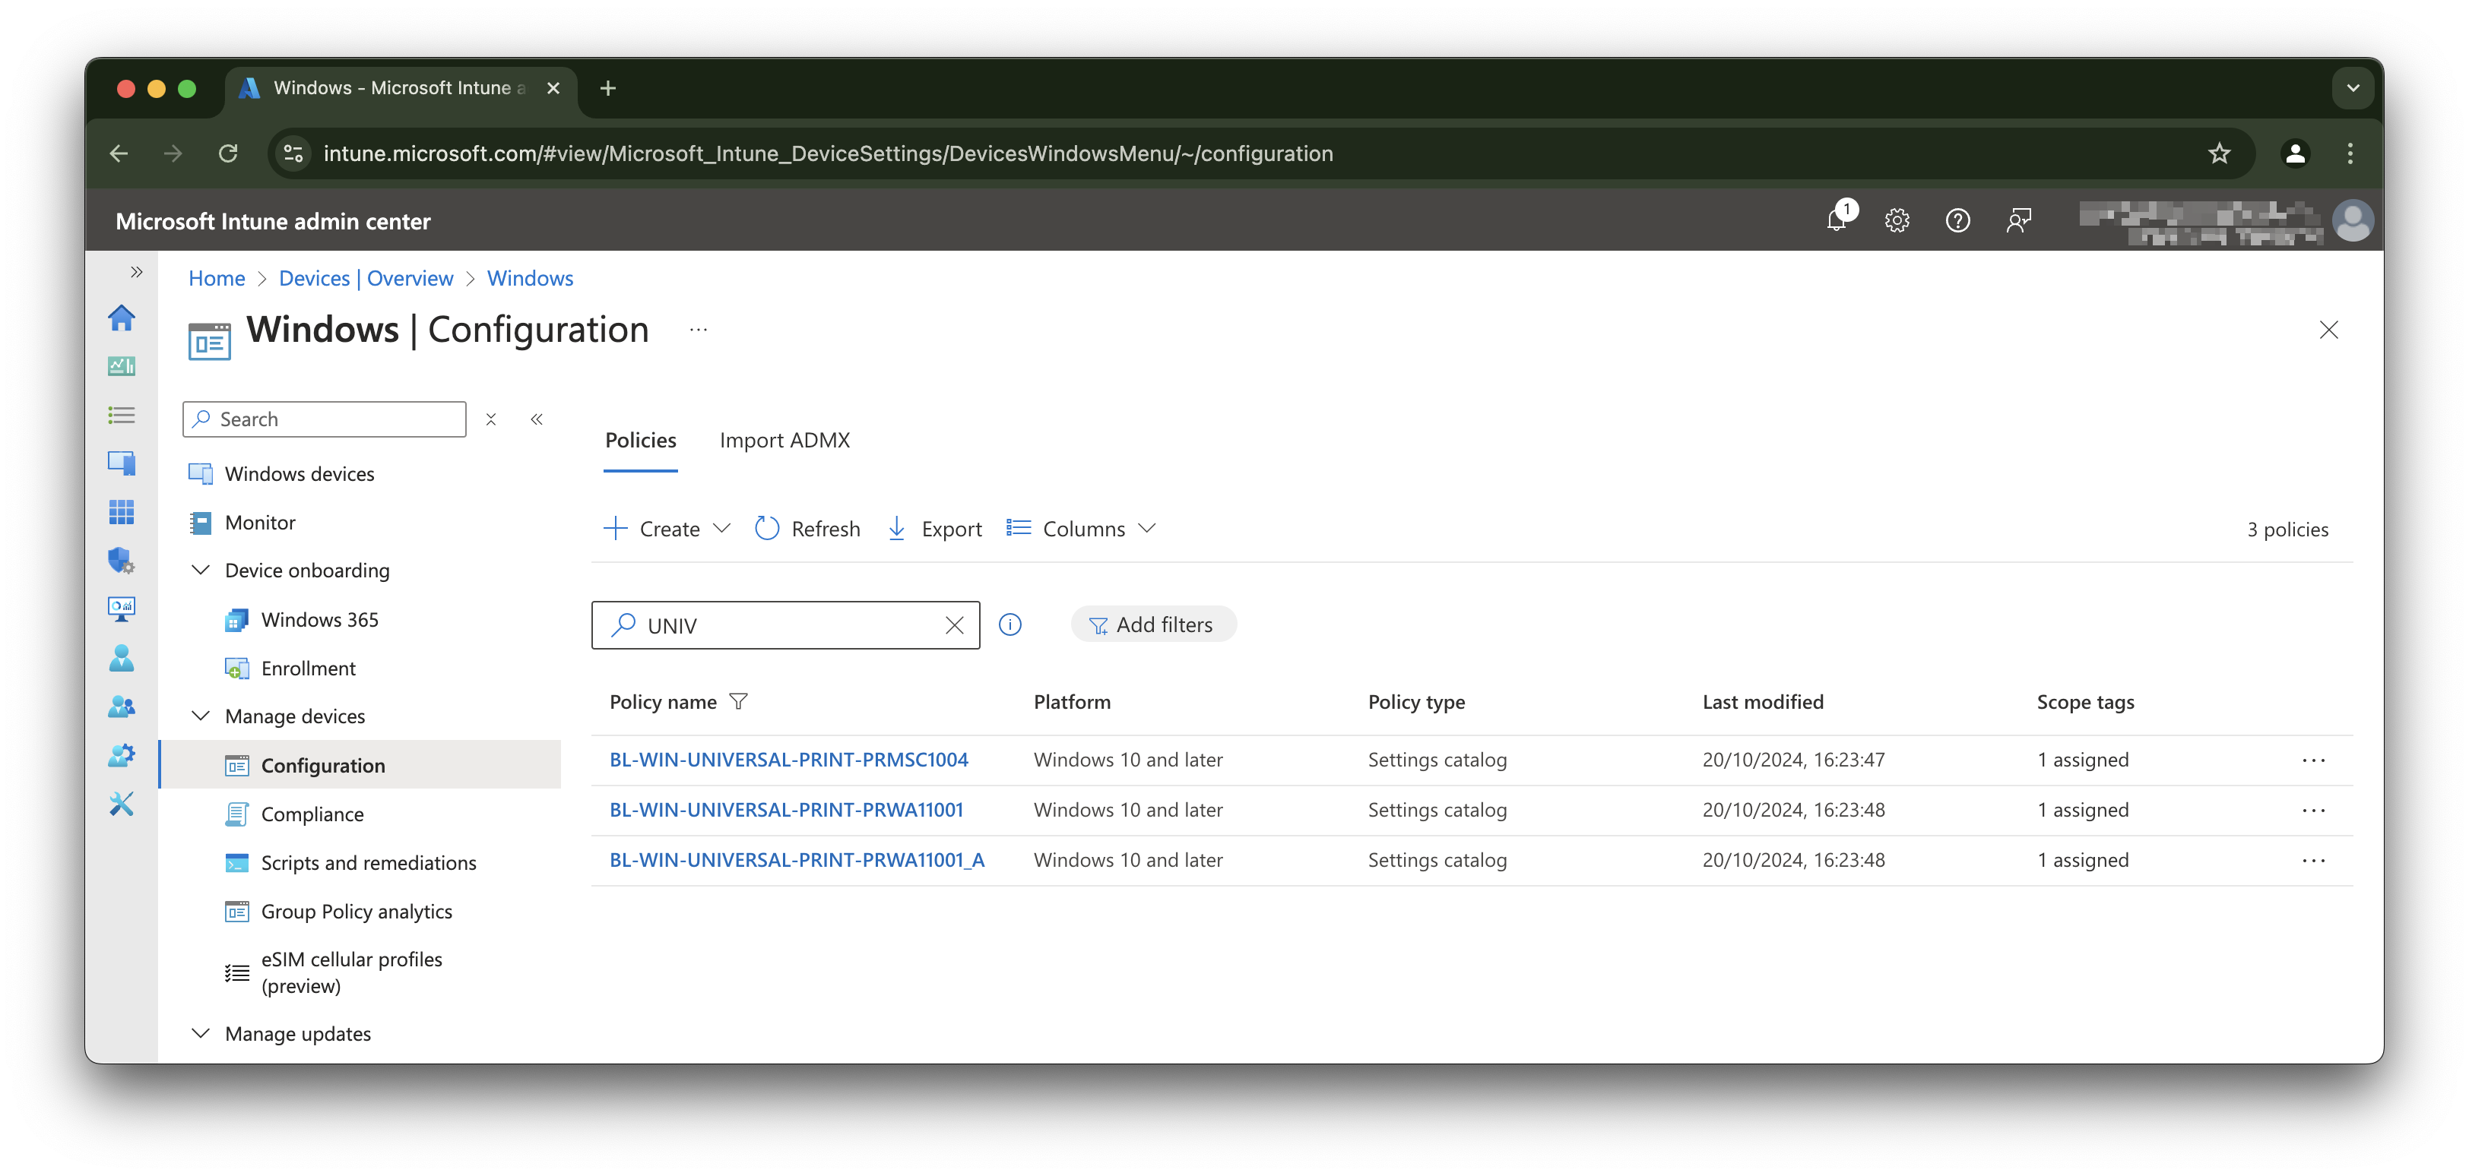Image resolution: width=2469 pixels, height=1176 pixels.
Task: Select the Import ADMX tab
Action: [784, 438]
